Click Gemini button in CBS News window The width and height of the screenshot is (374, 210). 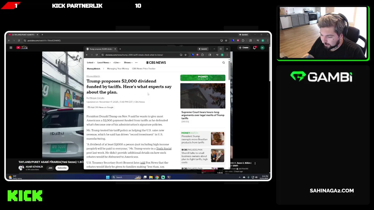[x=203, y=49]
